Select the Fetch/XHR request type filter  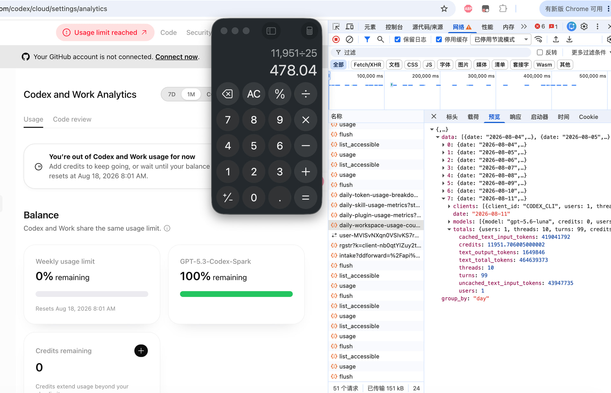(367, 65)
